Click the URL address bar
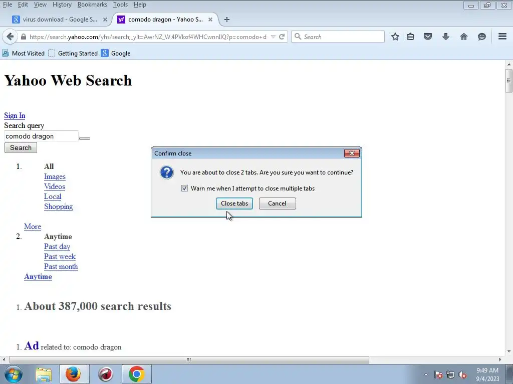Image resolution: width=513 pixels, height=384 pixels. point(147,37)
